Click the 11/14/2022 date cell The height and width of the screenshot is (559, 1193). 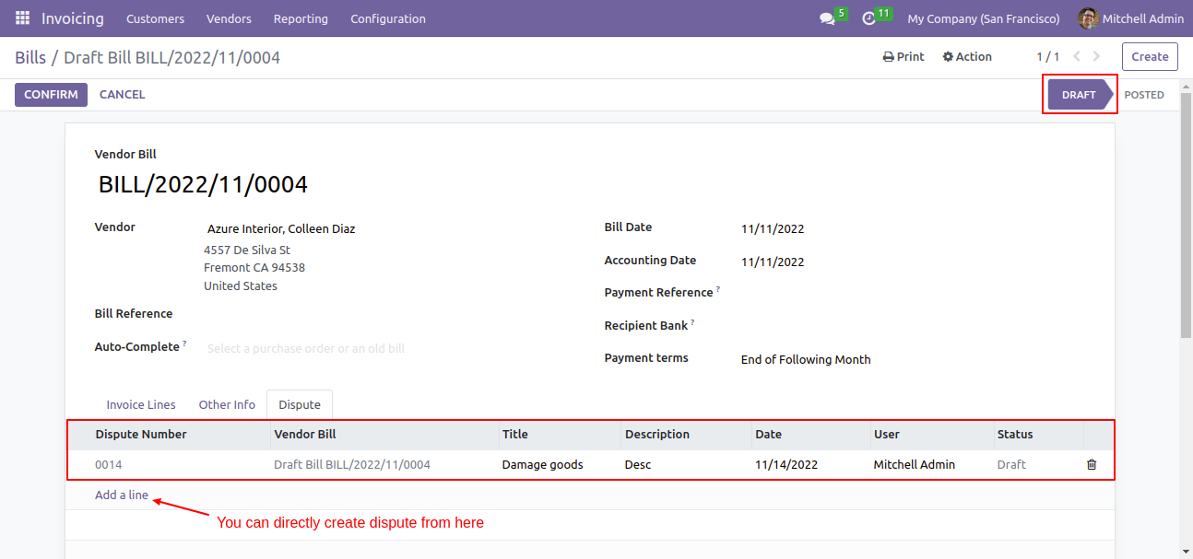(786, 465)
